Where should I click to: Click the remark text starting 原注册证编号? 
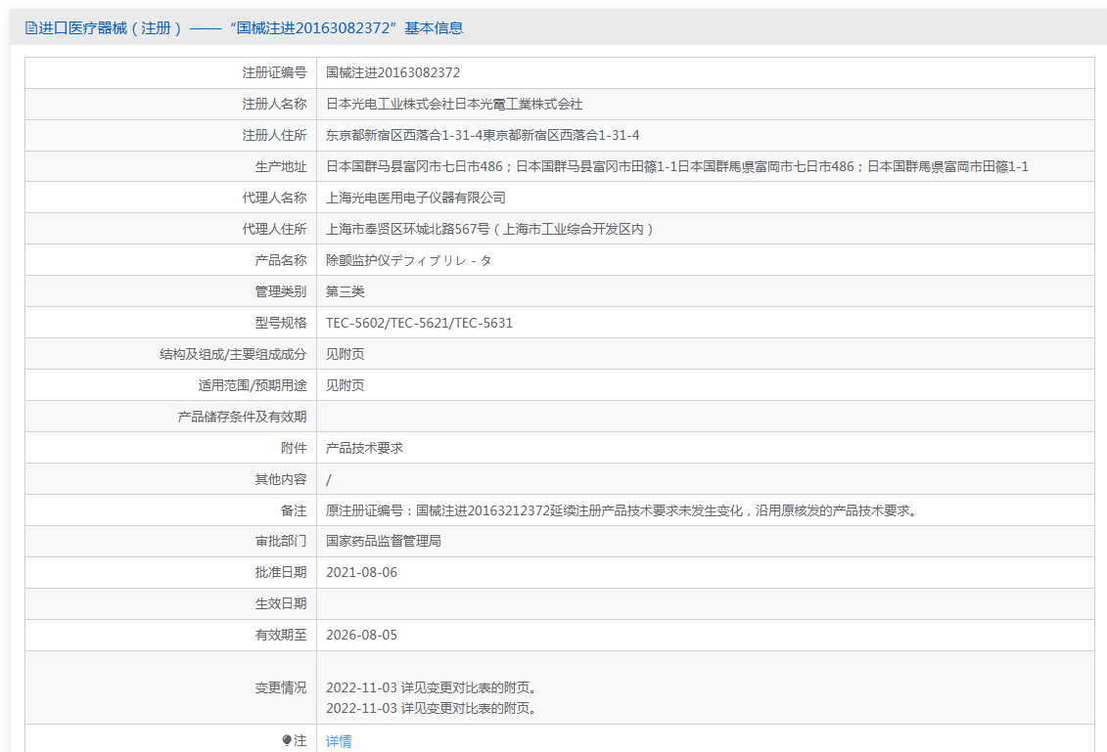pyautogui.click(x=623, y=510)
